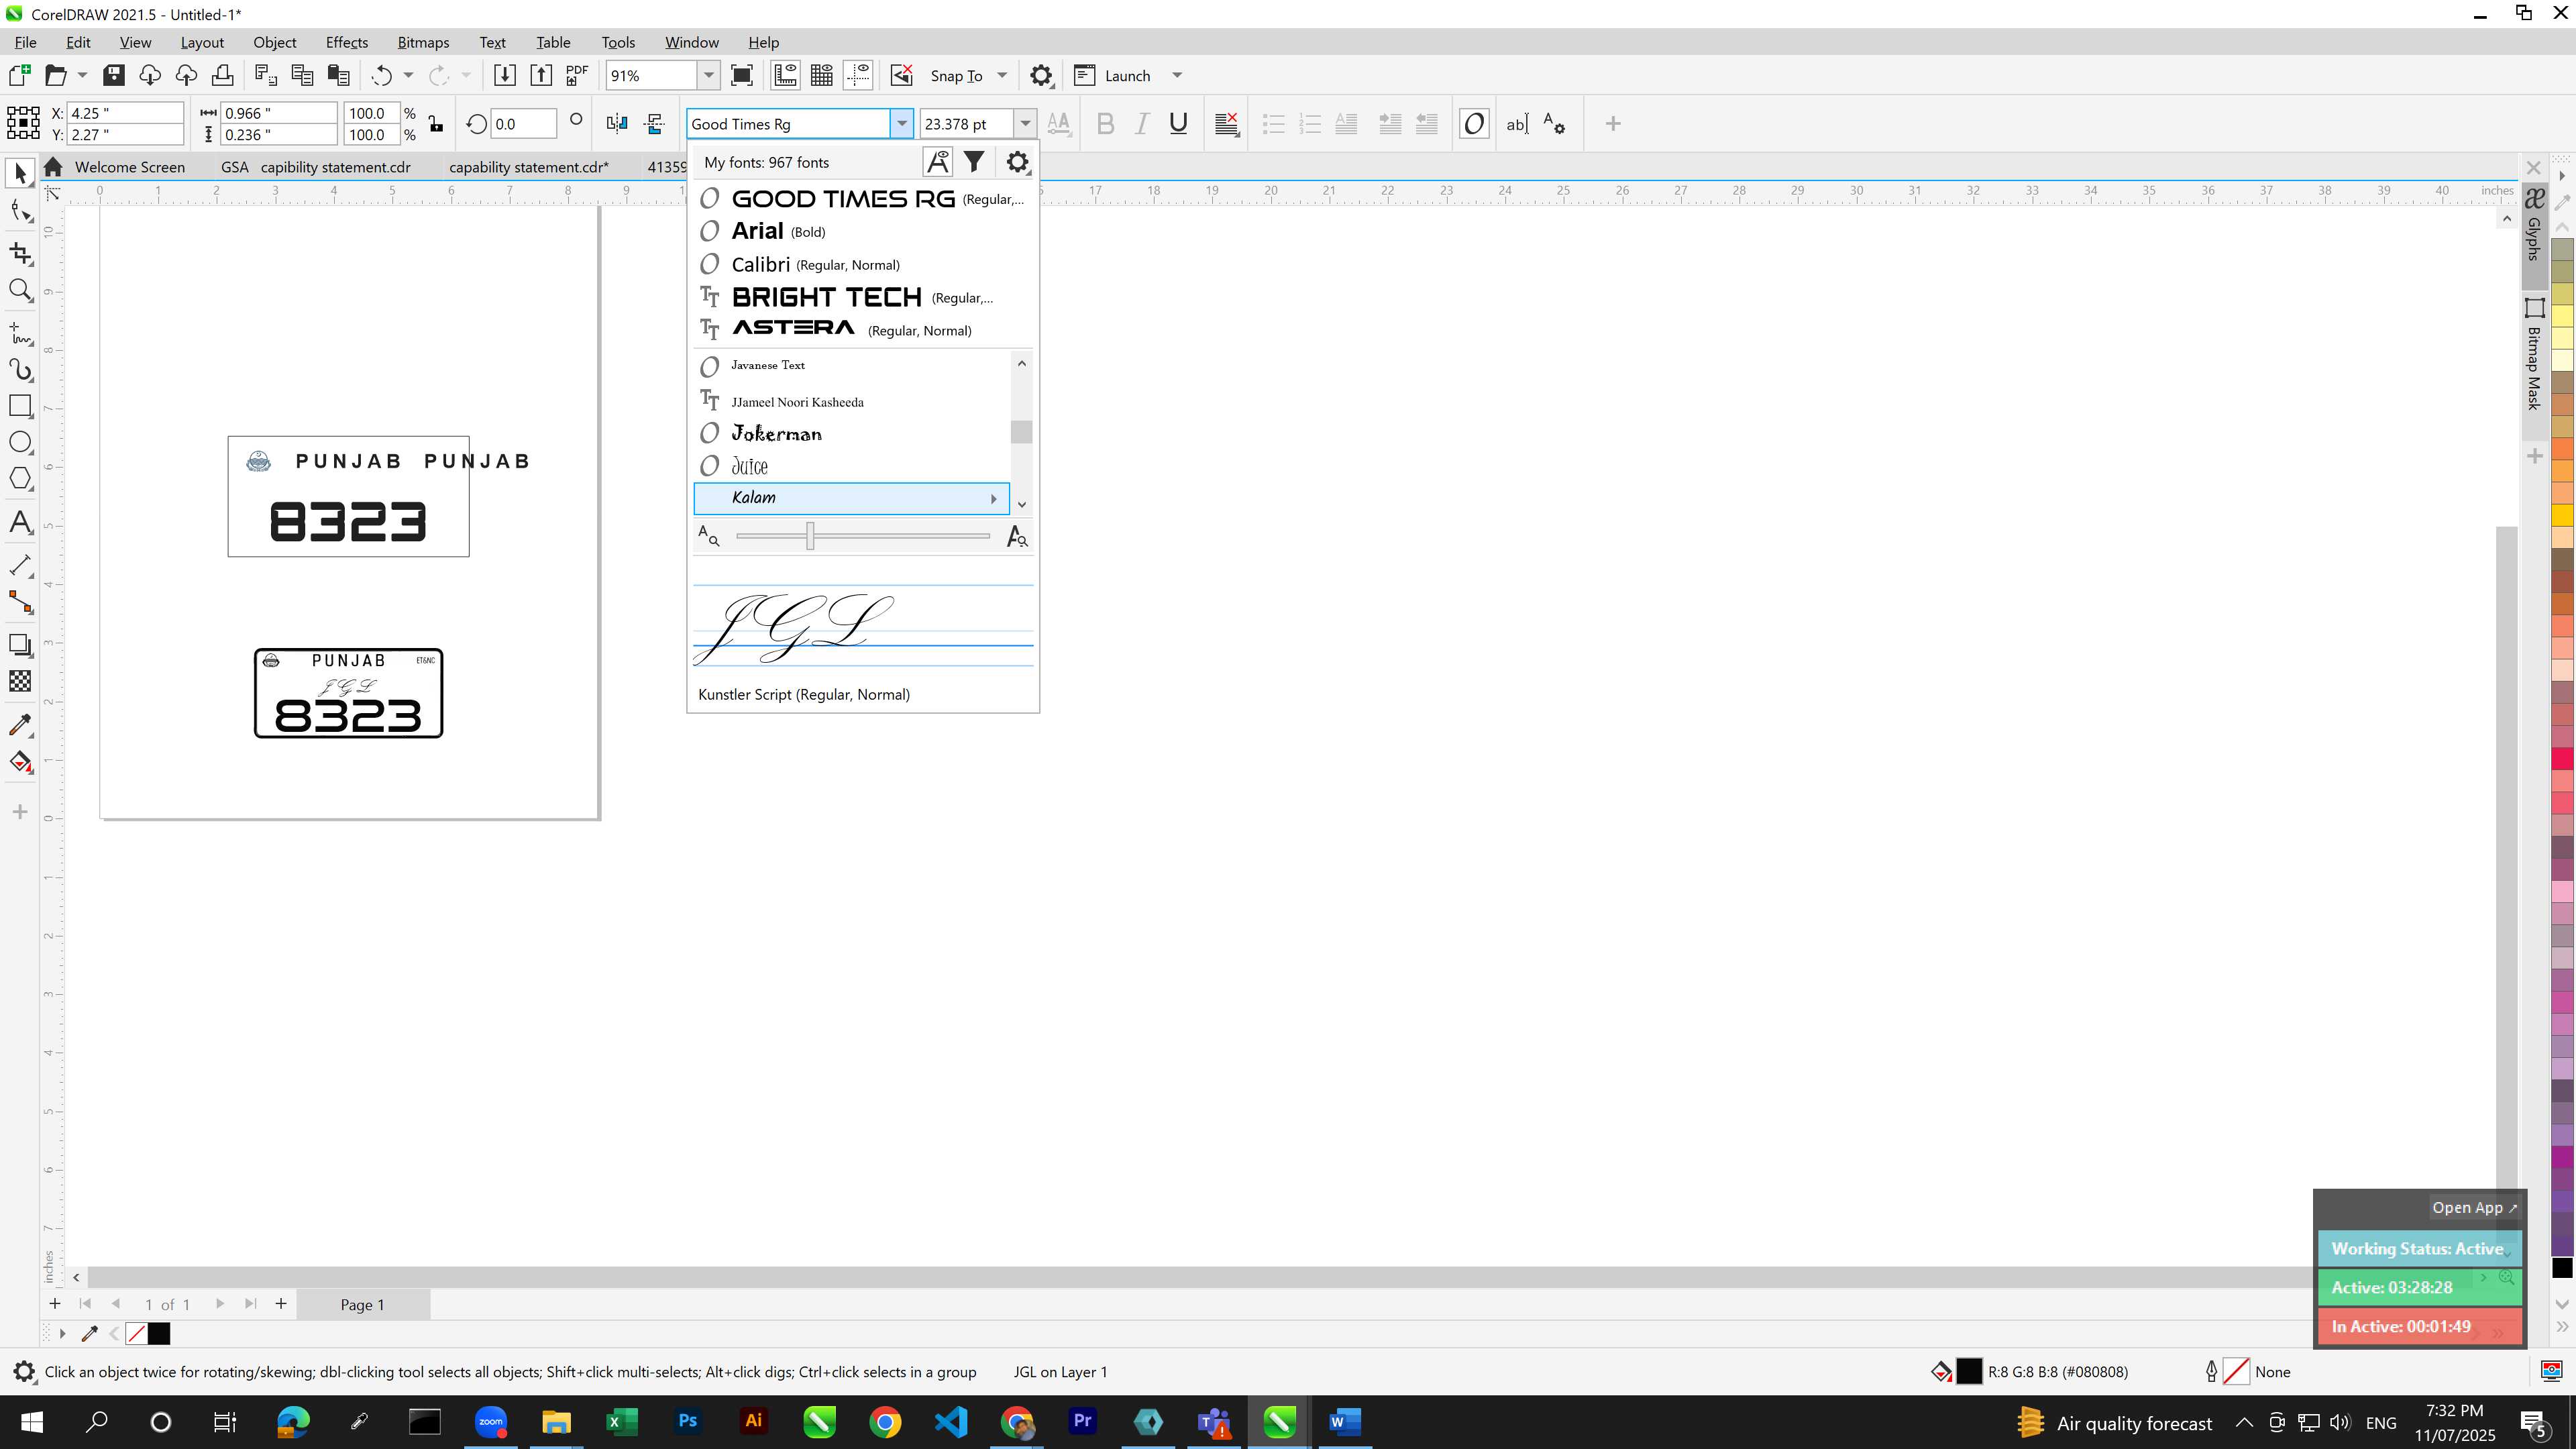Select the Interactive Fill tool

[x=20, y=762]
